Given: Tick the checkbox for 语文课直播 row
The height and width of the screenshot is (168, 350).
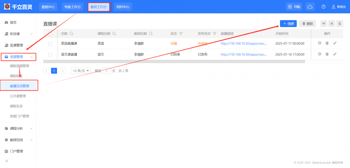Looking at the screenshot, I should pos(50,54).
